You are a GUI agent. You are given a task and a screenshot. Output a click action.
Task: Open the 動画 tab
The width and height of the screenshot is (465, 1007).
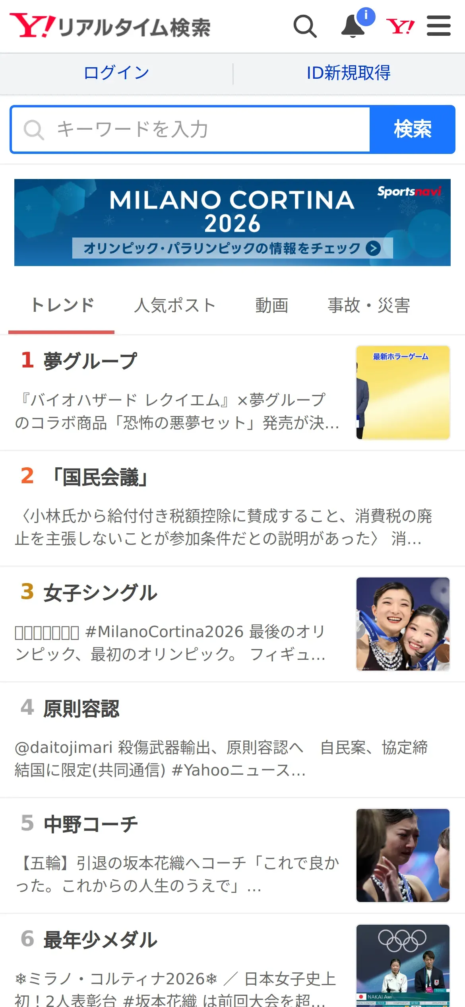tap(272, 305)
